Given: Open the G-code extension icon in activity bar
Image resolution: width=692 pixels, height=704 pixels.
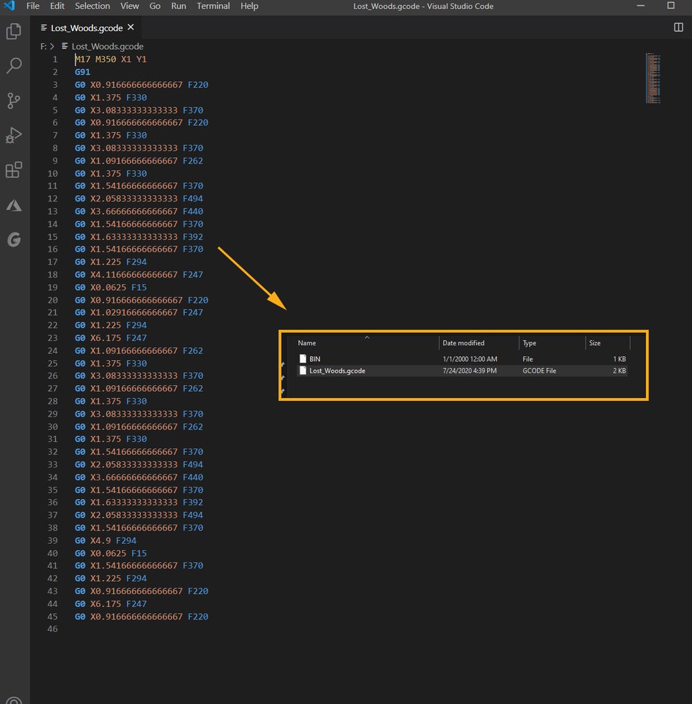Looking at the screenshot, I should pyautogui.click(x=14, y=239).
